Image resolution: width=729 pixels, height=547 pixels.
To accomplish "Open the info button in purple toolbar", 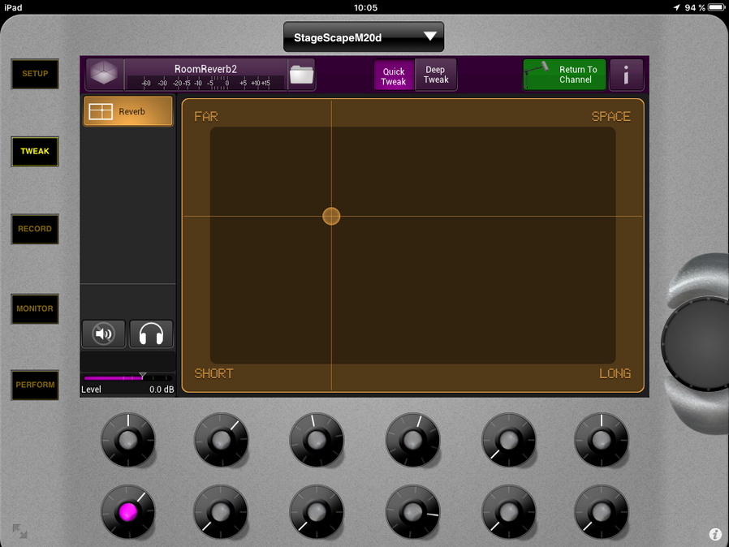I will pos(627,75).
